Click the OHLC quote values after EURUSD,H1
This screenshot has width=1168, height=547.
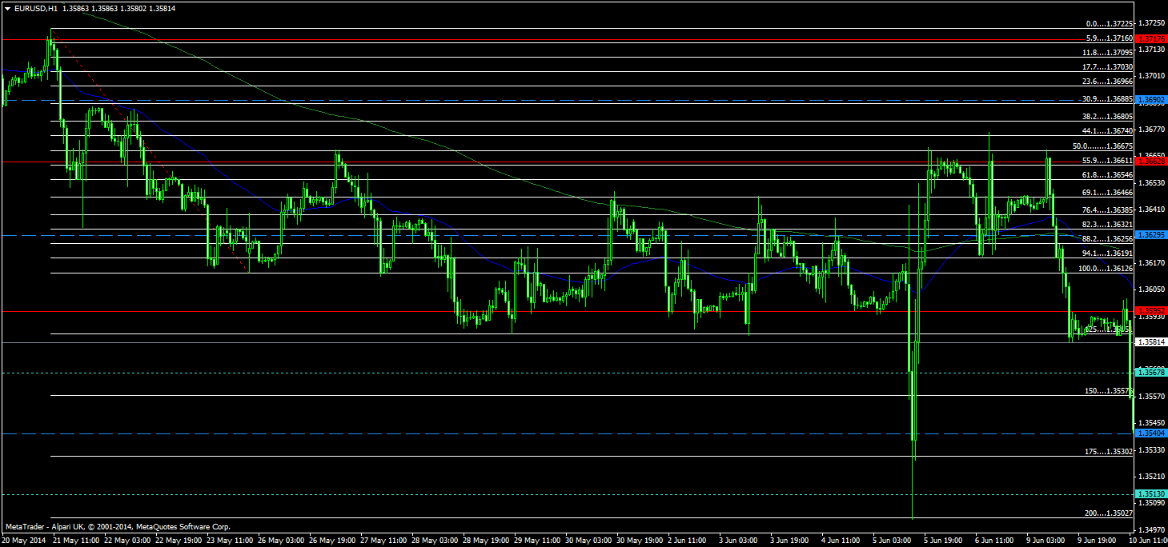[x=118, y=8]
